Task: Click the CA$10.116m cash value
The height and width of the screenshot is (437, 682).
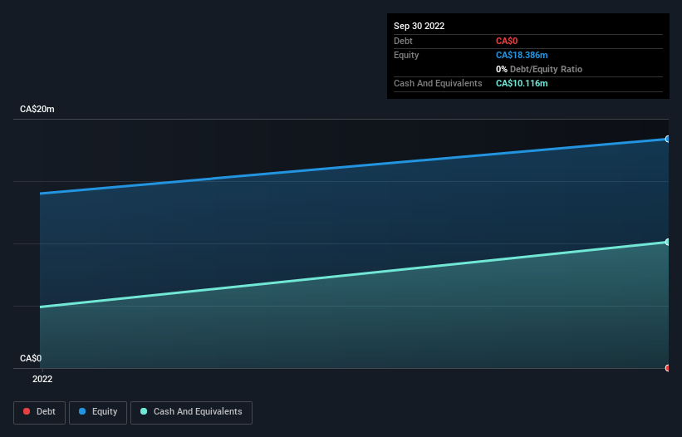Action: tap(522, 83)
